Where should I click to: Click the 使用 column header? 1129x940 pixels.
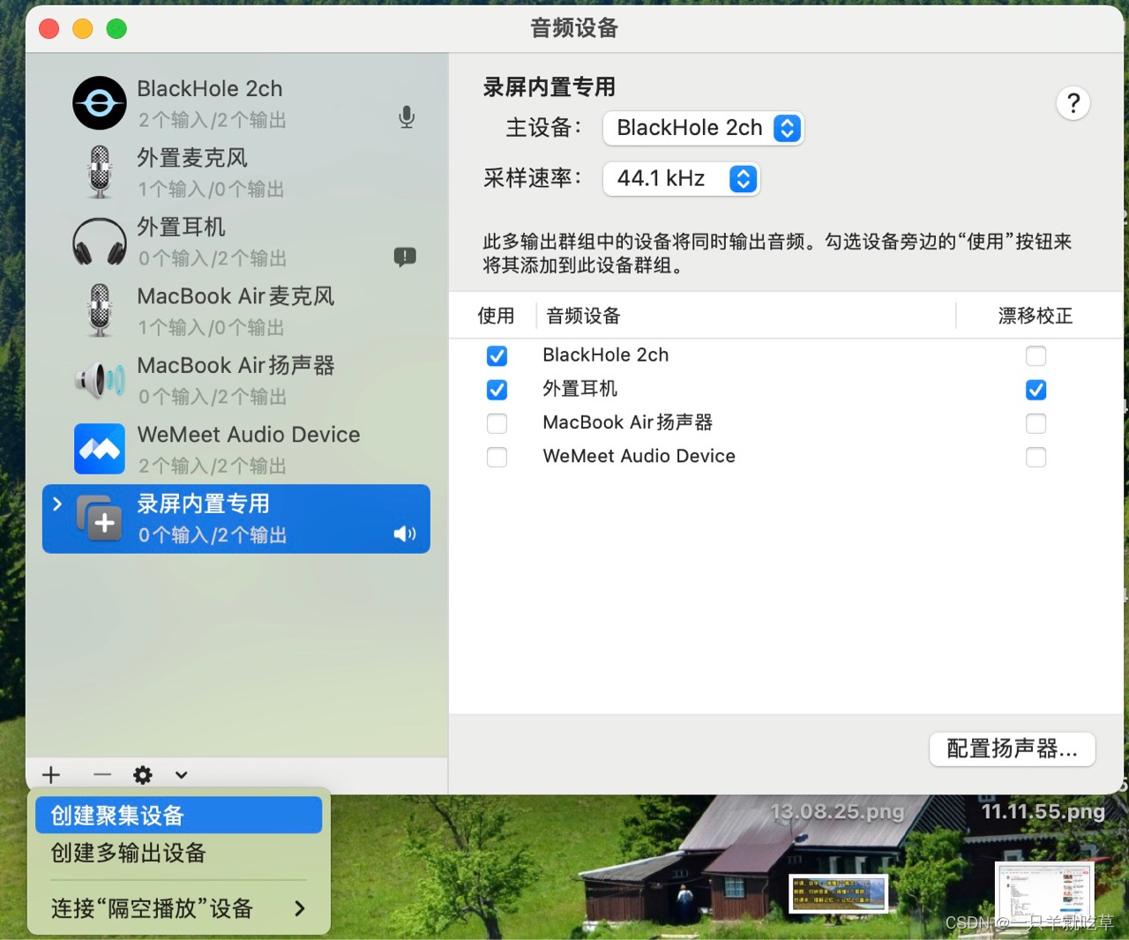[x=496, y=316]
